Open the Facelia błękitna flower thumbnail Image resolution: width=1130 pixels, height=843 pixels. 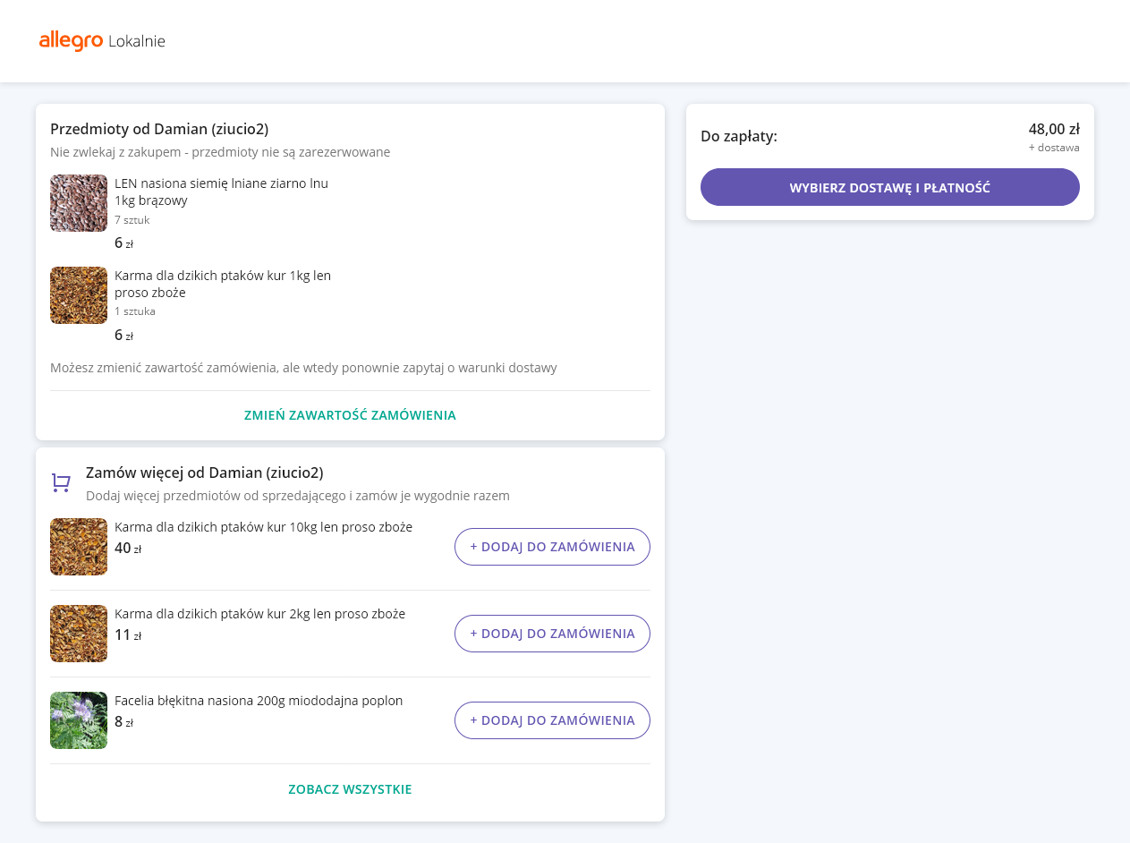tap(79, 720)
